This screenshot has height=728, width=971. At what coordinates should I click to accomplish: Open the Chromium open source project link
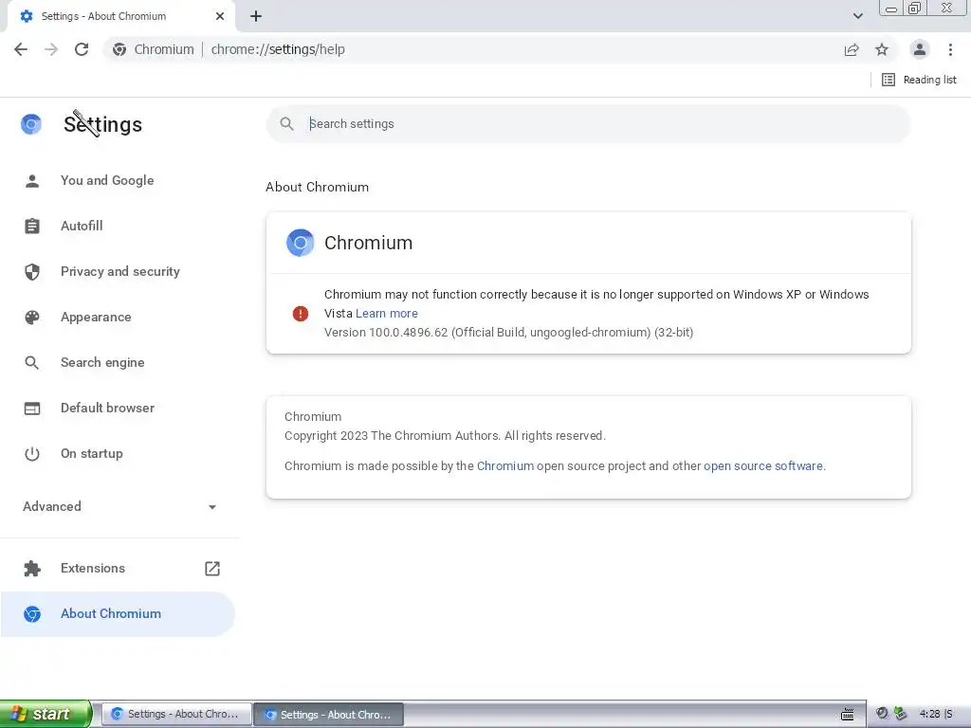click(505, 466)
